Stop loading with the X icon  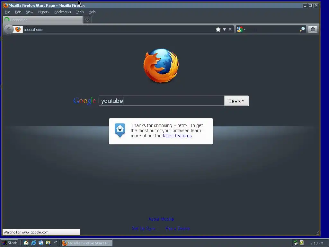pos(230,29)
